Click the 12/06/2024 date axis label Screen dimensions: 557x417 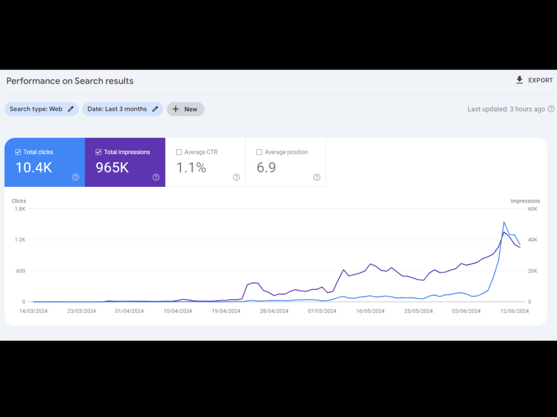[514, 311]
